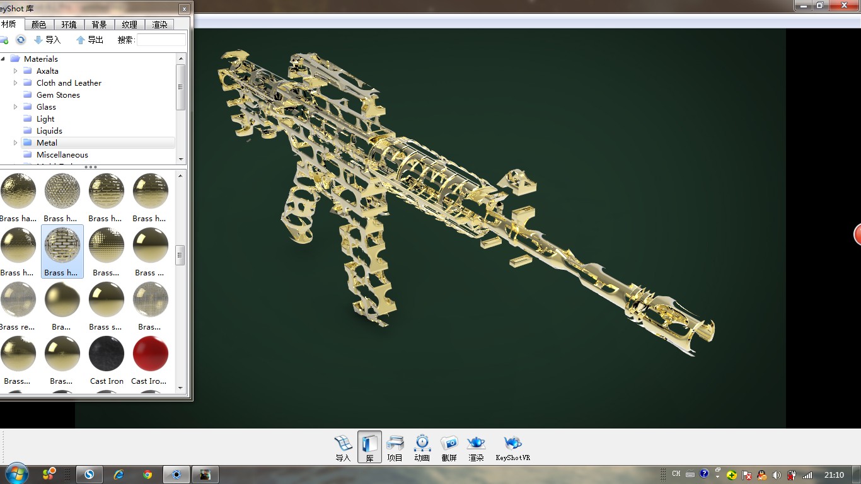This screenshot has height=484, width=861.
Task: Switch to the 纹理 textures tab
Action: pos(130,25)
